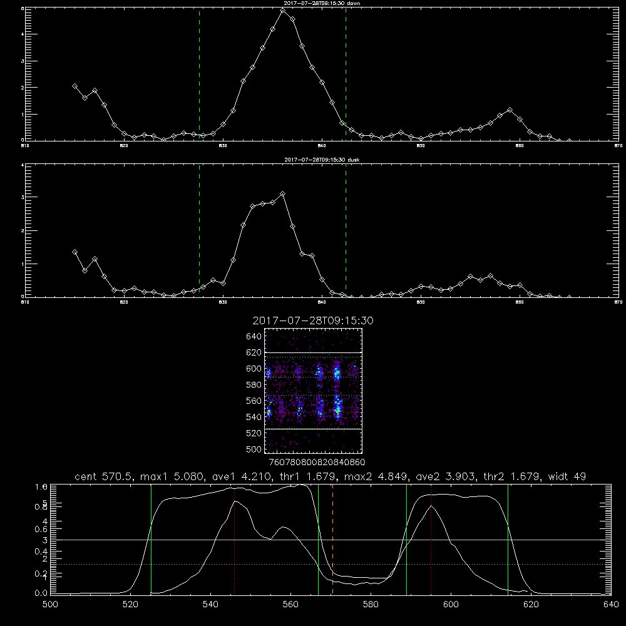Click the secondary dawn peak diamond near 859
Screen dimensions: 626x626
point(510,110)
